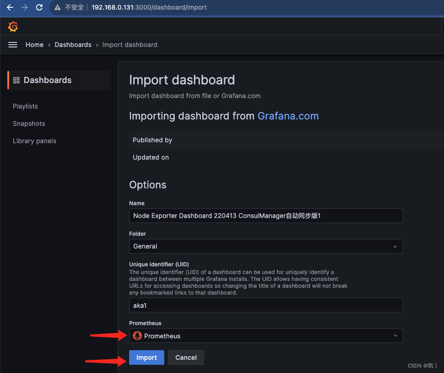444x373 pixels.
Task: Click the not-secure warning triangle icon
Action: 57,7
